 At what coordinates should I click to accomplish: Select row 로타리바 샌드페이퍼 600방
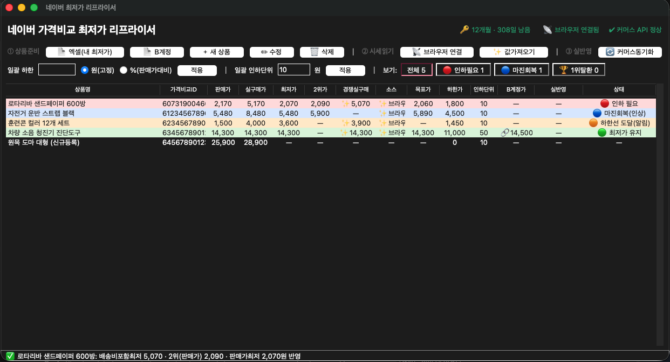(x=331, y=103)
